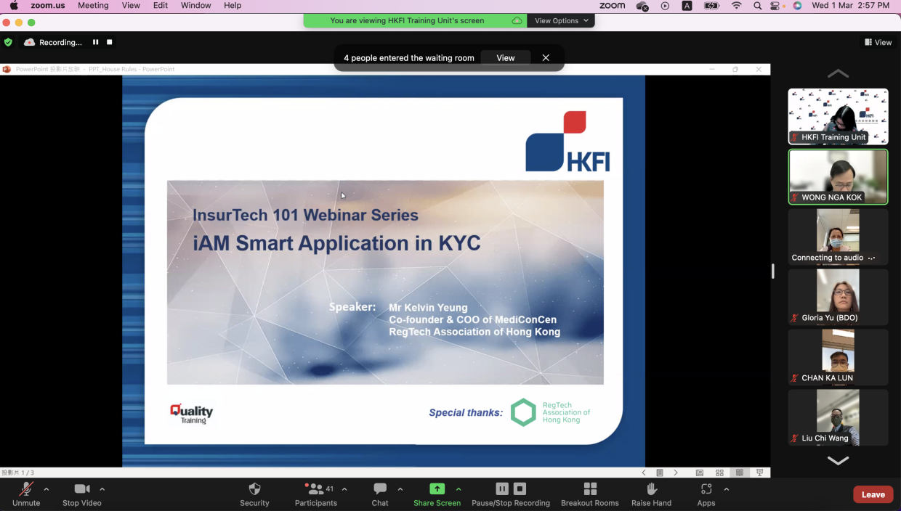Open the Apps panel
The width and height of the screenshot is (901, 511).
pyautogui.click(x=706, y=494)
